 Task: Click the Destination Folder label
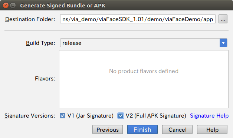point(30,19)
